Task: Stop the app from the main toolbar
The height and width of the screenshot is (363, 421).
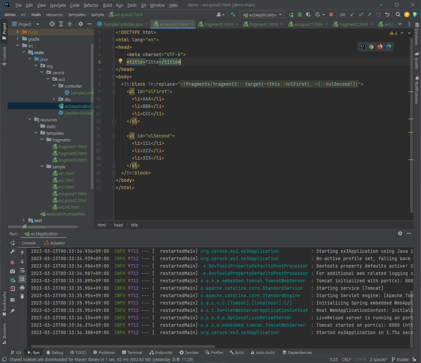Action: click(x=331, y=14)
